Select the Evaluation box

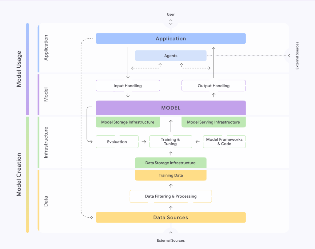(117, 142)
